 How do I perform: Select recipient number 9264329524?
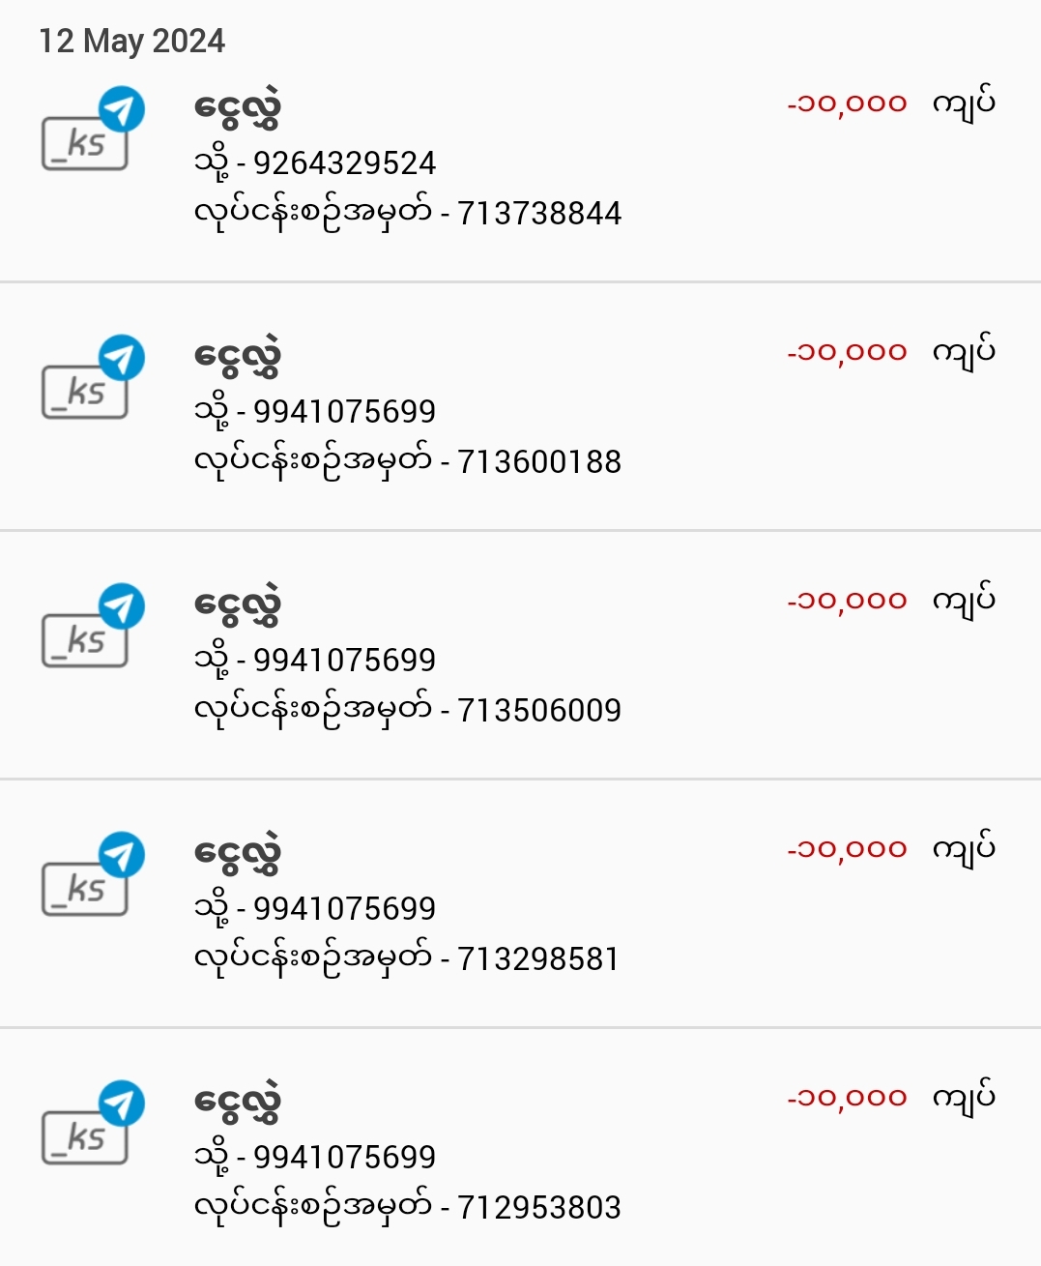(344, 163)
